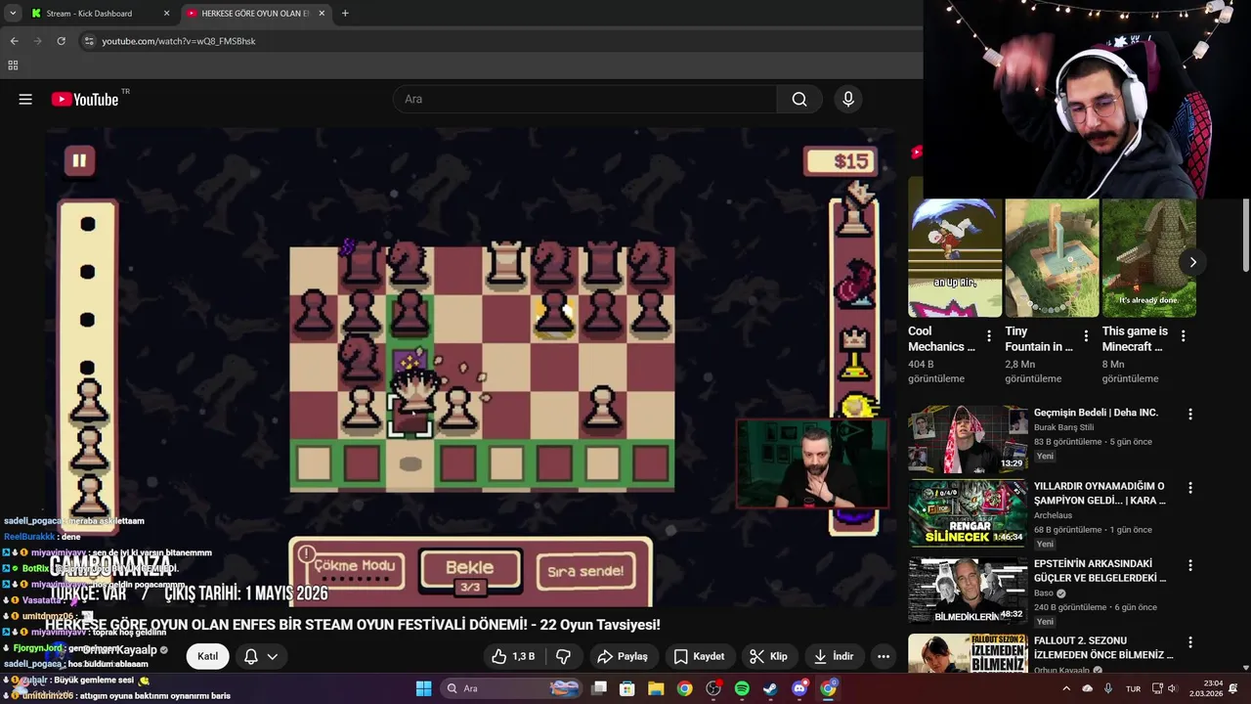Open options for This game is Minecraft short
This screenshot has width=1251, height=704.
click(1183, 335)
